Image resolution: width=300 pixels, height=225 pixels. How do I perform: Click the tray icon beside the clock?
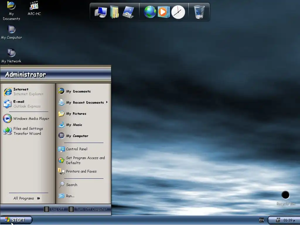(x=278, y=220)
